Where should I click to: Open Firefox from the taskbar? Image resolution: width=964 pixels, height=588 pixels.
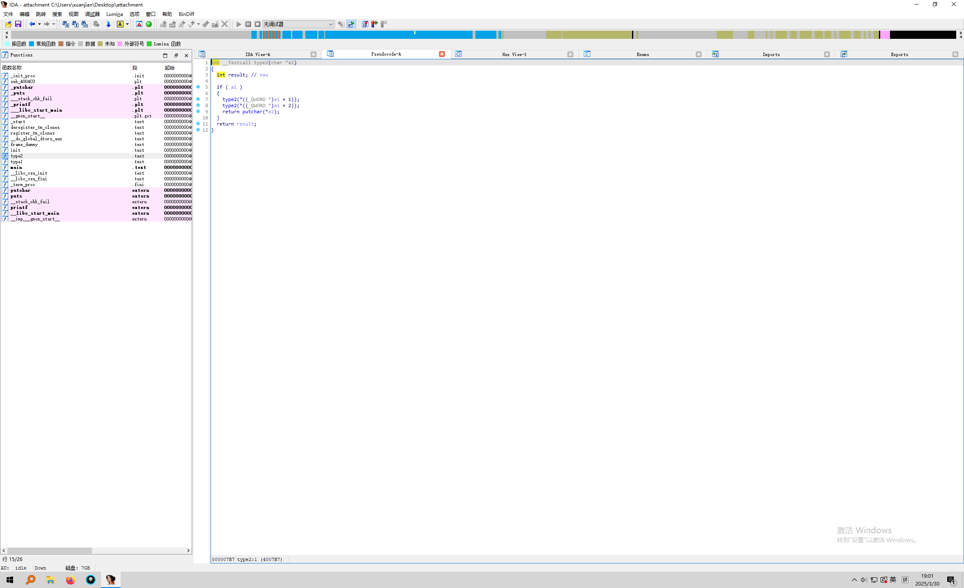coord(70,579)
